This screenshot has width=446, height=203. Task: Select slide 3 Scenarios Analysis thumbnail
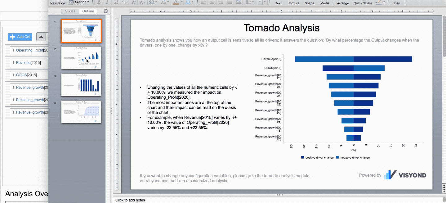click(x=81, y=85)
